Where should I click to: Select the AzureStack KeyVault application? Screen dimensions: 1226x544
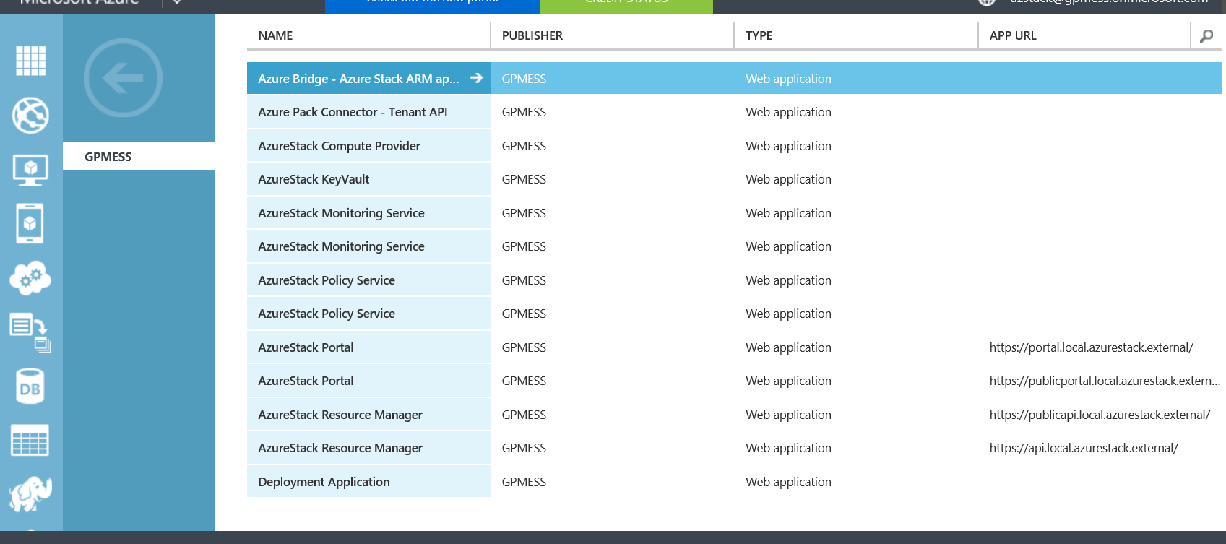(x=314, y=179)
